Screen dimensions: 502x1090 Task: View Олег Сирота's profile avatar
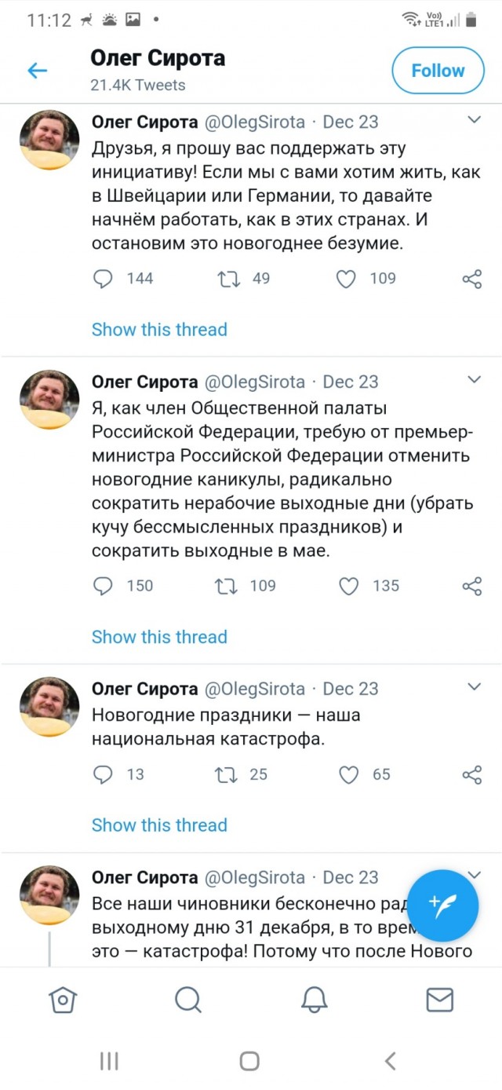pyautogui.click(x=49, y=140)
